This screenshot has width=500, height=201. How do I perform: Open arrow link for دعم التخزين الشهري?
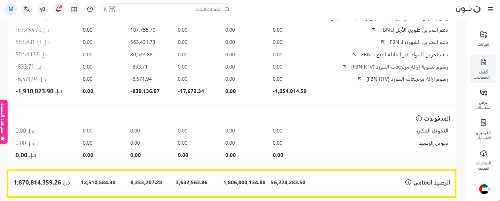click(383, 42)
